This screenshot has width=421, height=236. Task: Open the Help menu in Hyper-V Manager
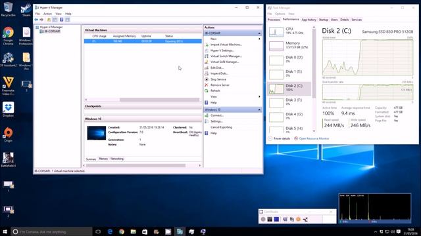[x=68, y=14]
